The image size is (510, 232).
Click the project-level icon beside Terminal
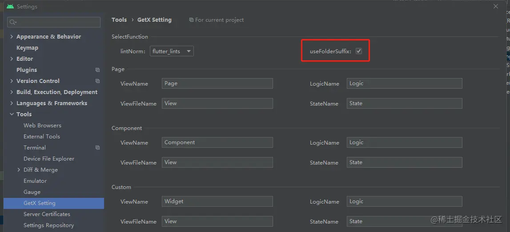tap(97, 147)
